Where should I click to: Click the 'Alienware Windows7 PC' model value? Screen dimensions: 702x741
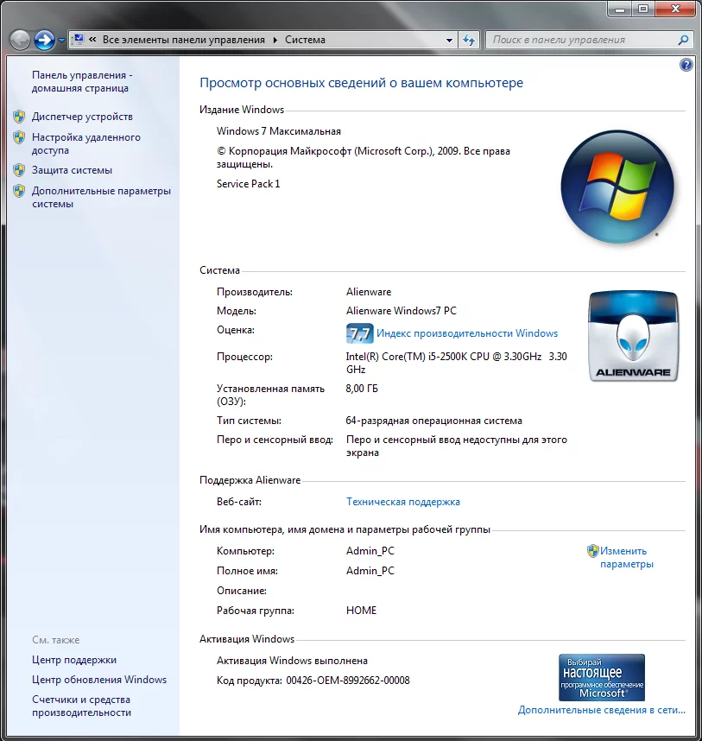[401, 311]
